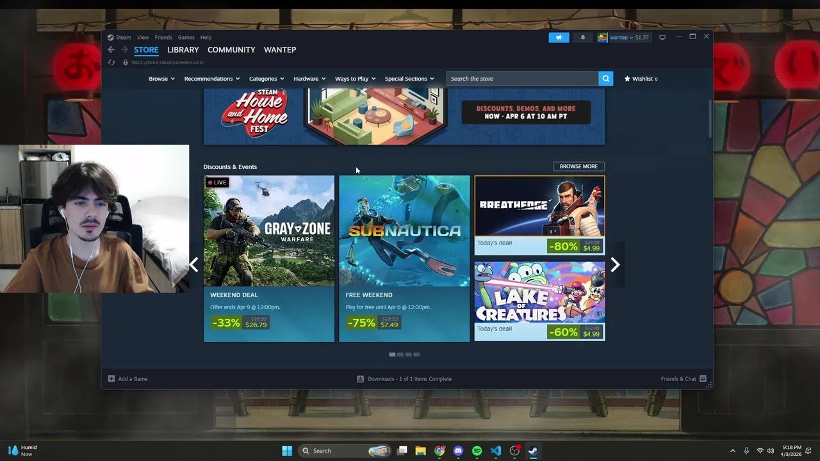Open the Games menu
This screenshot has width=820, height=461.
click(x=186, y=37)
